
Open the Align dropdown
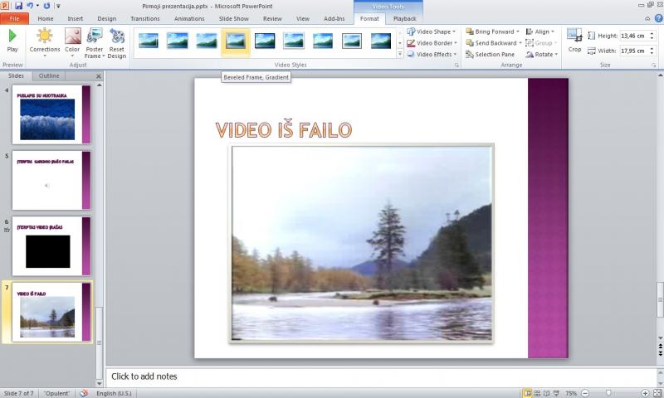tap(540, 32)
